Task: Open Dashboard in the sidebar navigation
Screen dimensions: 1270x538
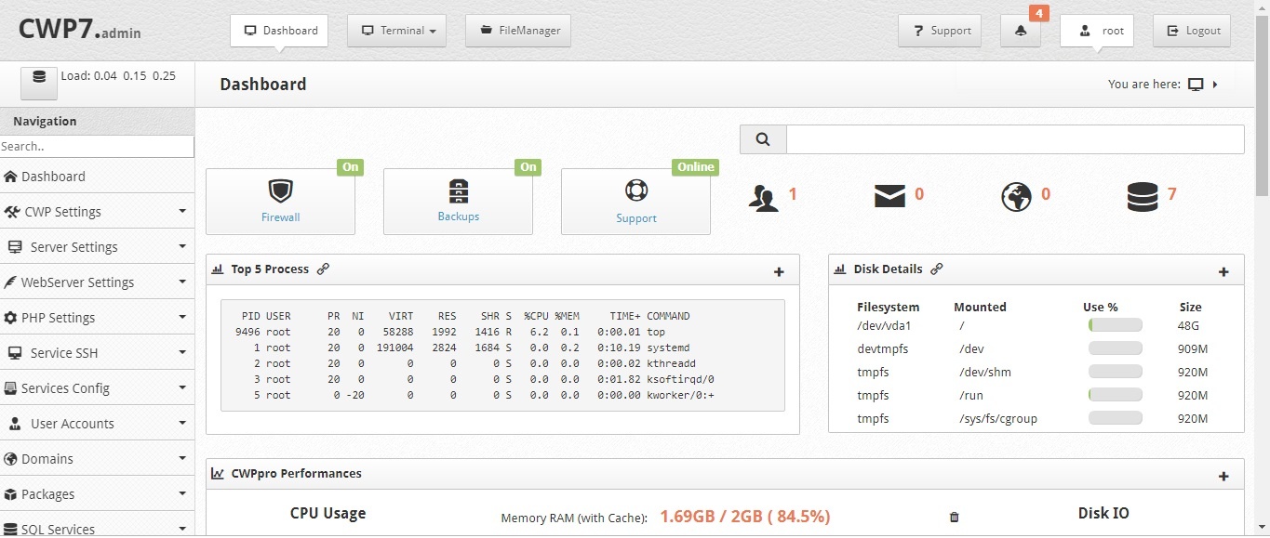Action: 97,177
